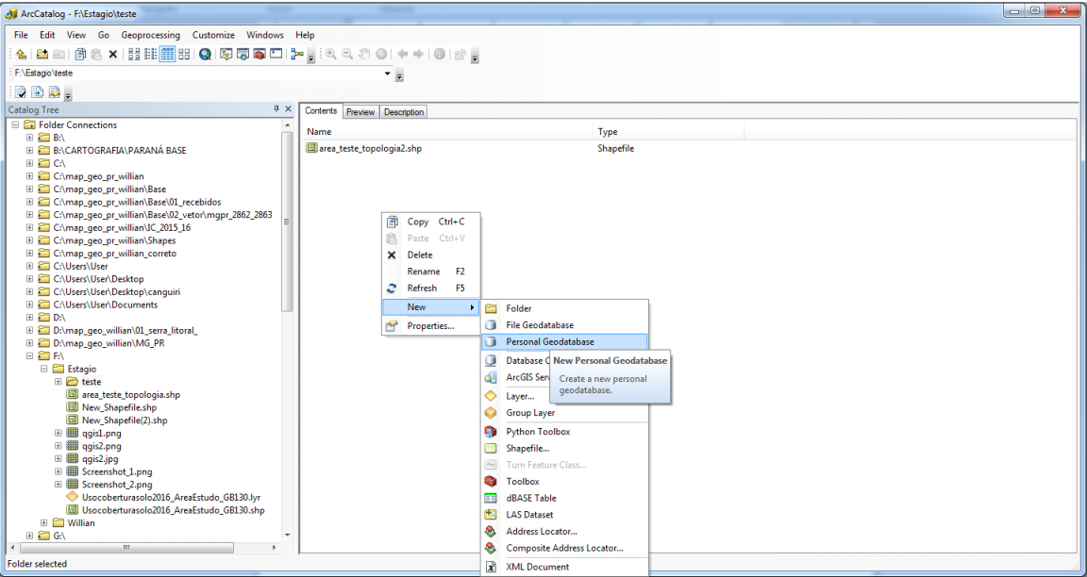The height and width of the screenshot is (577, 1087).
Task: Click the Connect To Folder icon
Action: pos(42,54)
